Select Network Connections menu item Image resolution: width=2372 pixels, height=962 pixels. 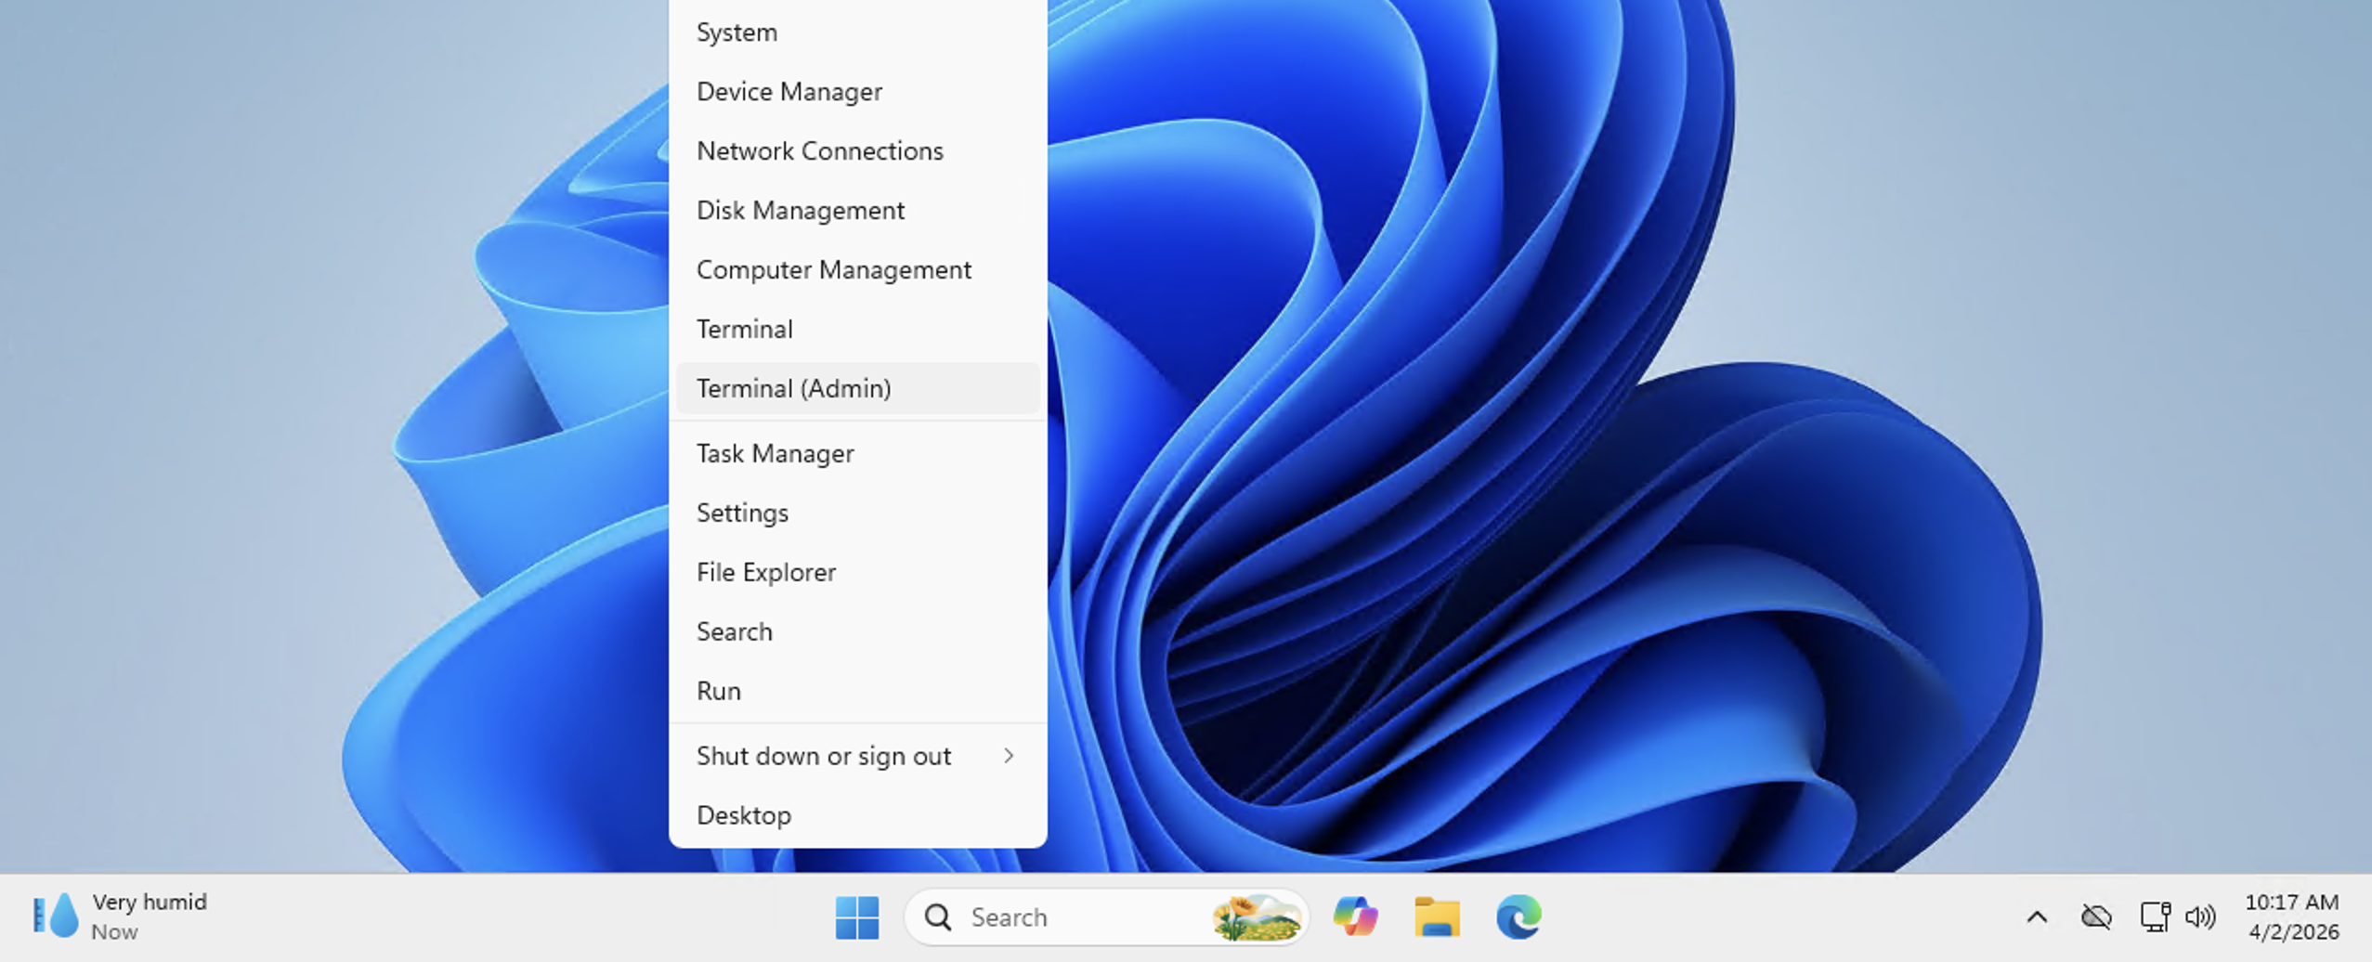pyautogui.click(x=819, y=151)
